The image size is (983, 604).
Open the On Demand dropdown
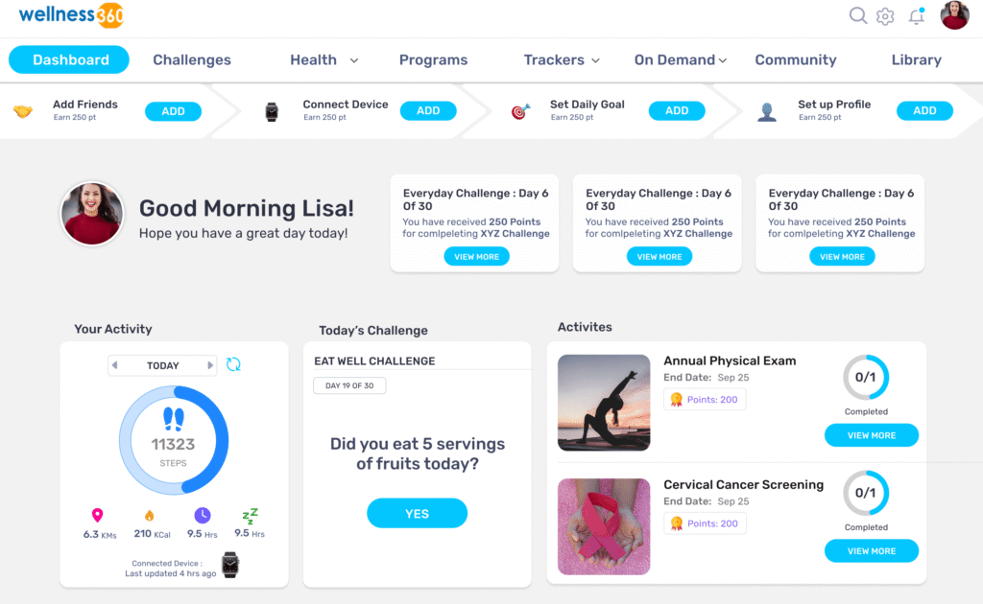pyautogui.click(x=681, y=60)
